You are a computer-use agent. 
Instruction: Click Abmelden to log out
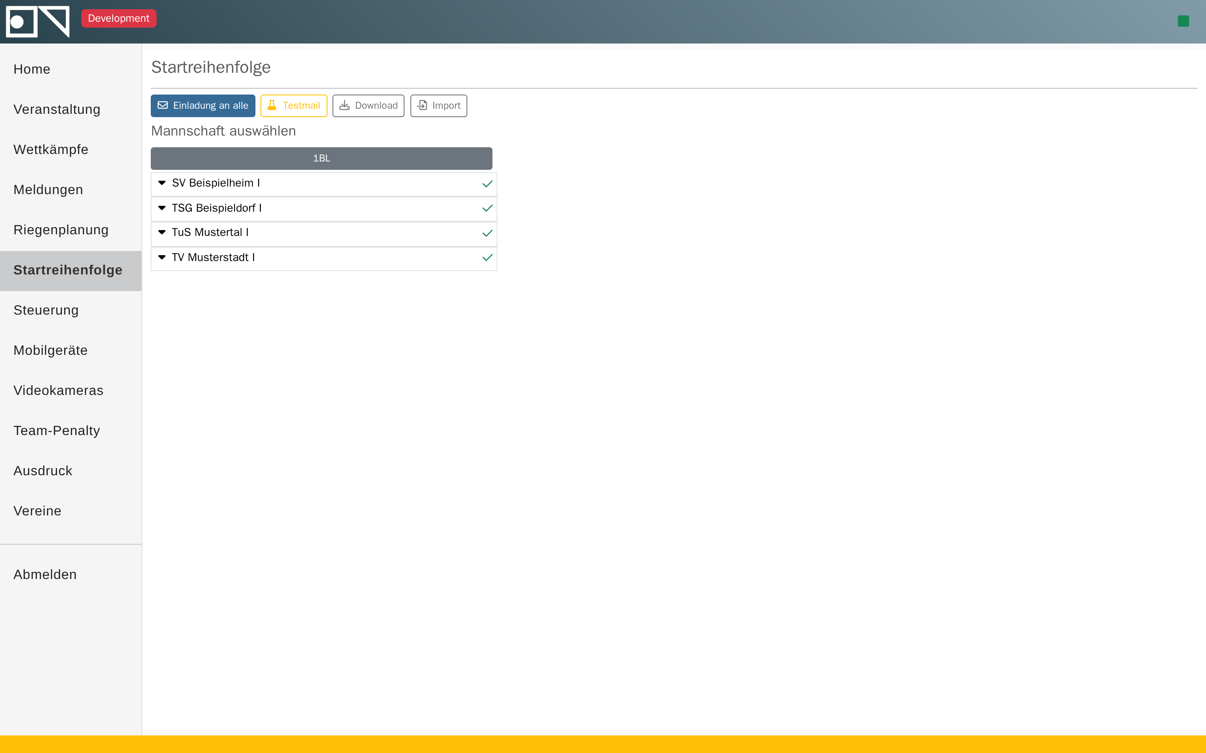[x=71, y=575]
